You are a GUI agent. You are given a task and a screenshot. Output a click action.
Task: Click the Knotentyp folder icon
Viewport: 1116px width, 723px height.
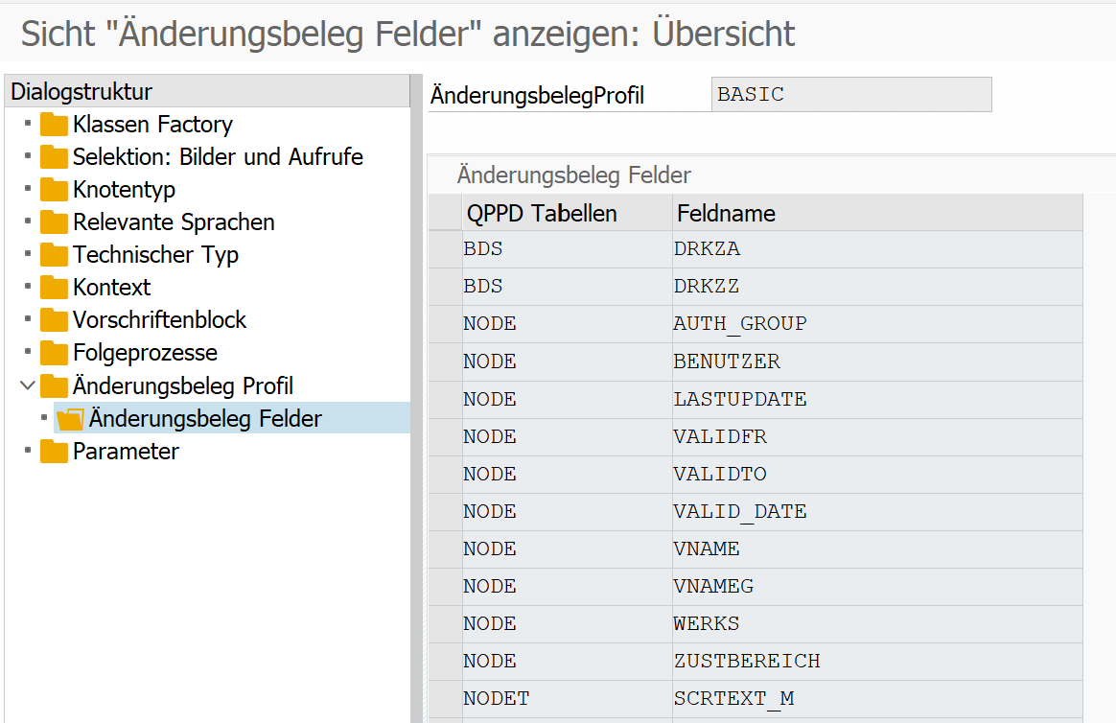click(54, 190)
